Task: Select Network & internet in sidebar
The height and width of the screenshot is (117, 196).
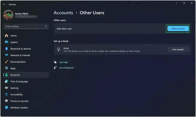Action: (x=20, y=55)
